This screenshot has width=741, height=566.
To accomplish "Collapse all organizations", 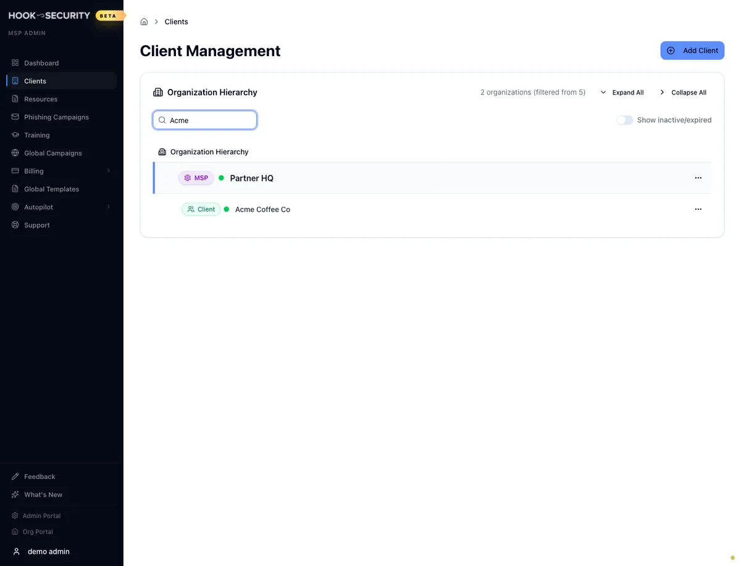I will (683, 93).
